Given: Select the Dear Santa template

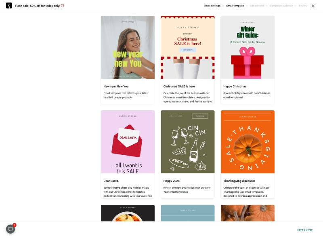Looking at the screenshot, I should click(128, 142).
